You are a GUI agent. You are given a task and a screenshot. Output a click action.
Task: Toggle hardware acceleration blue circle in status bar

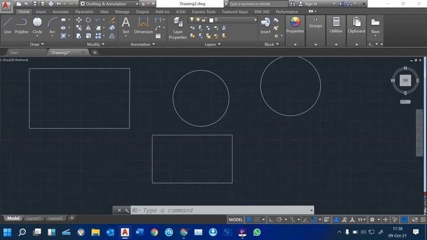point(404,219)
